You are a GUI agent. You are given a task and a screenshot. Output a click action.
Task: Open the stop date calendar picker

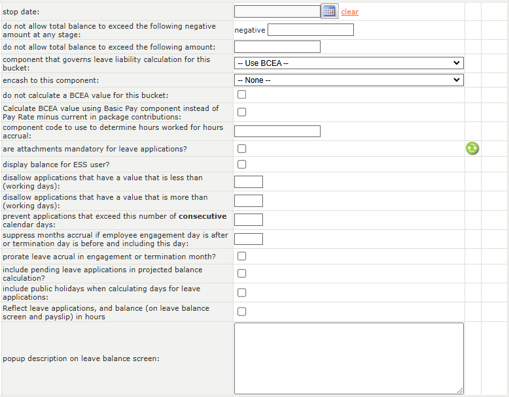(330, 11)
